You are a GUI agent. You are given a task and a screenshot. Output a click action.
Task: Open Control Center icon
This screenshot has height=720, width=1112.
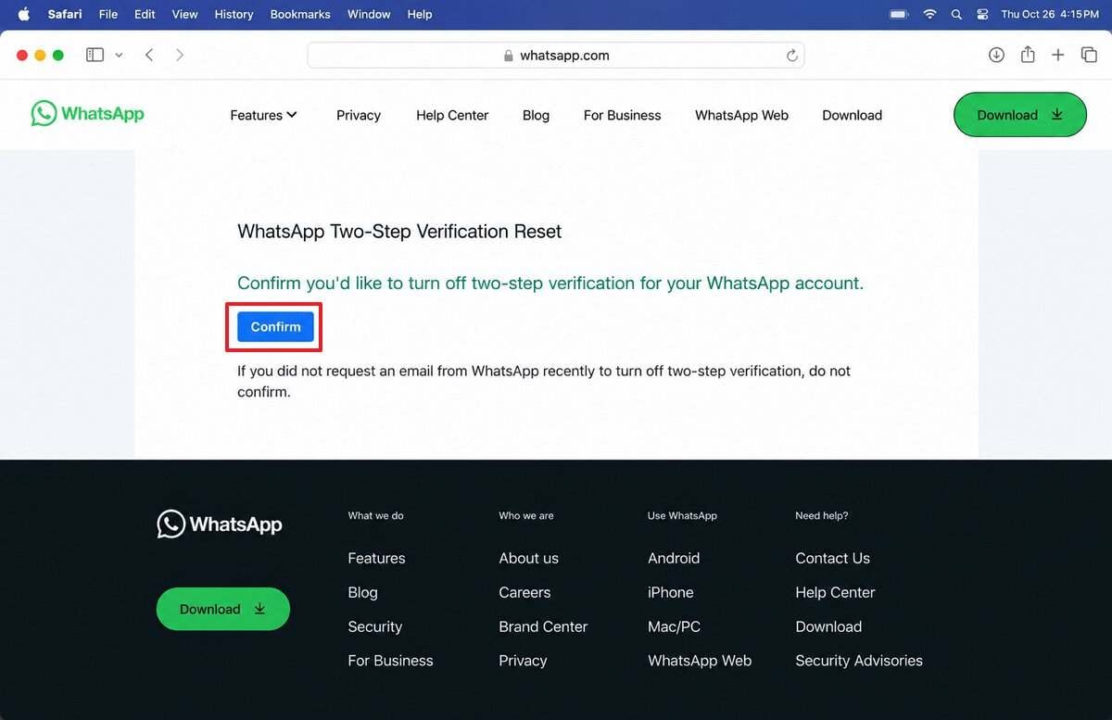(982, 14)
